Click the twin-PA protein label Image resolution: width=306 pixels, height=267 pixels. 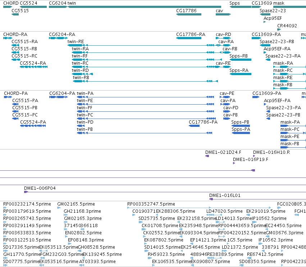point(85,93)
